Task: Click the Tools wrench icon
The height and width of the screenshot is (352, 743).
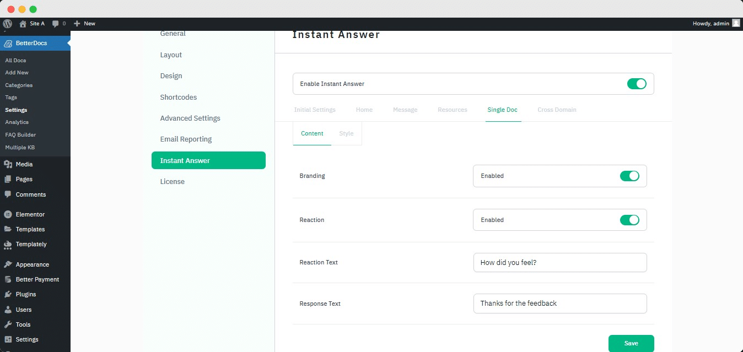Action: click(9, 324)
